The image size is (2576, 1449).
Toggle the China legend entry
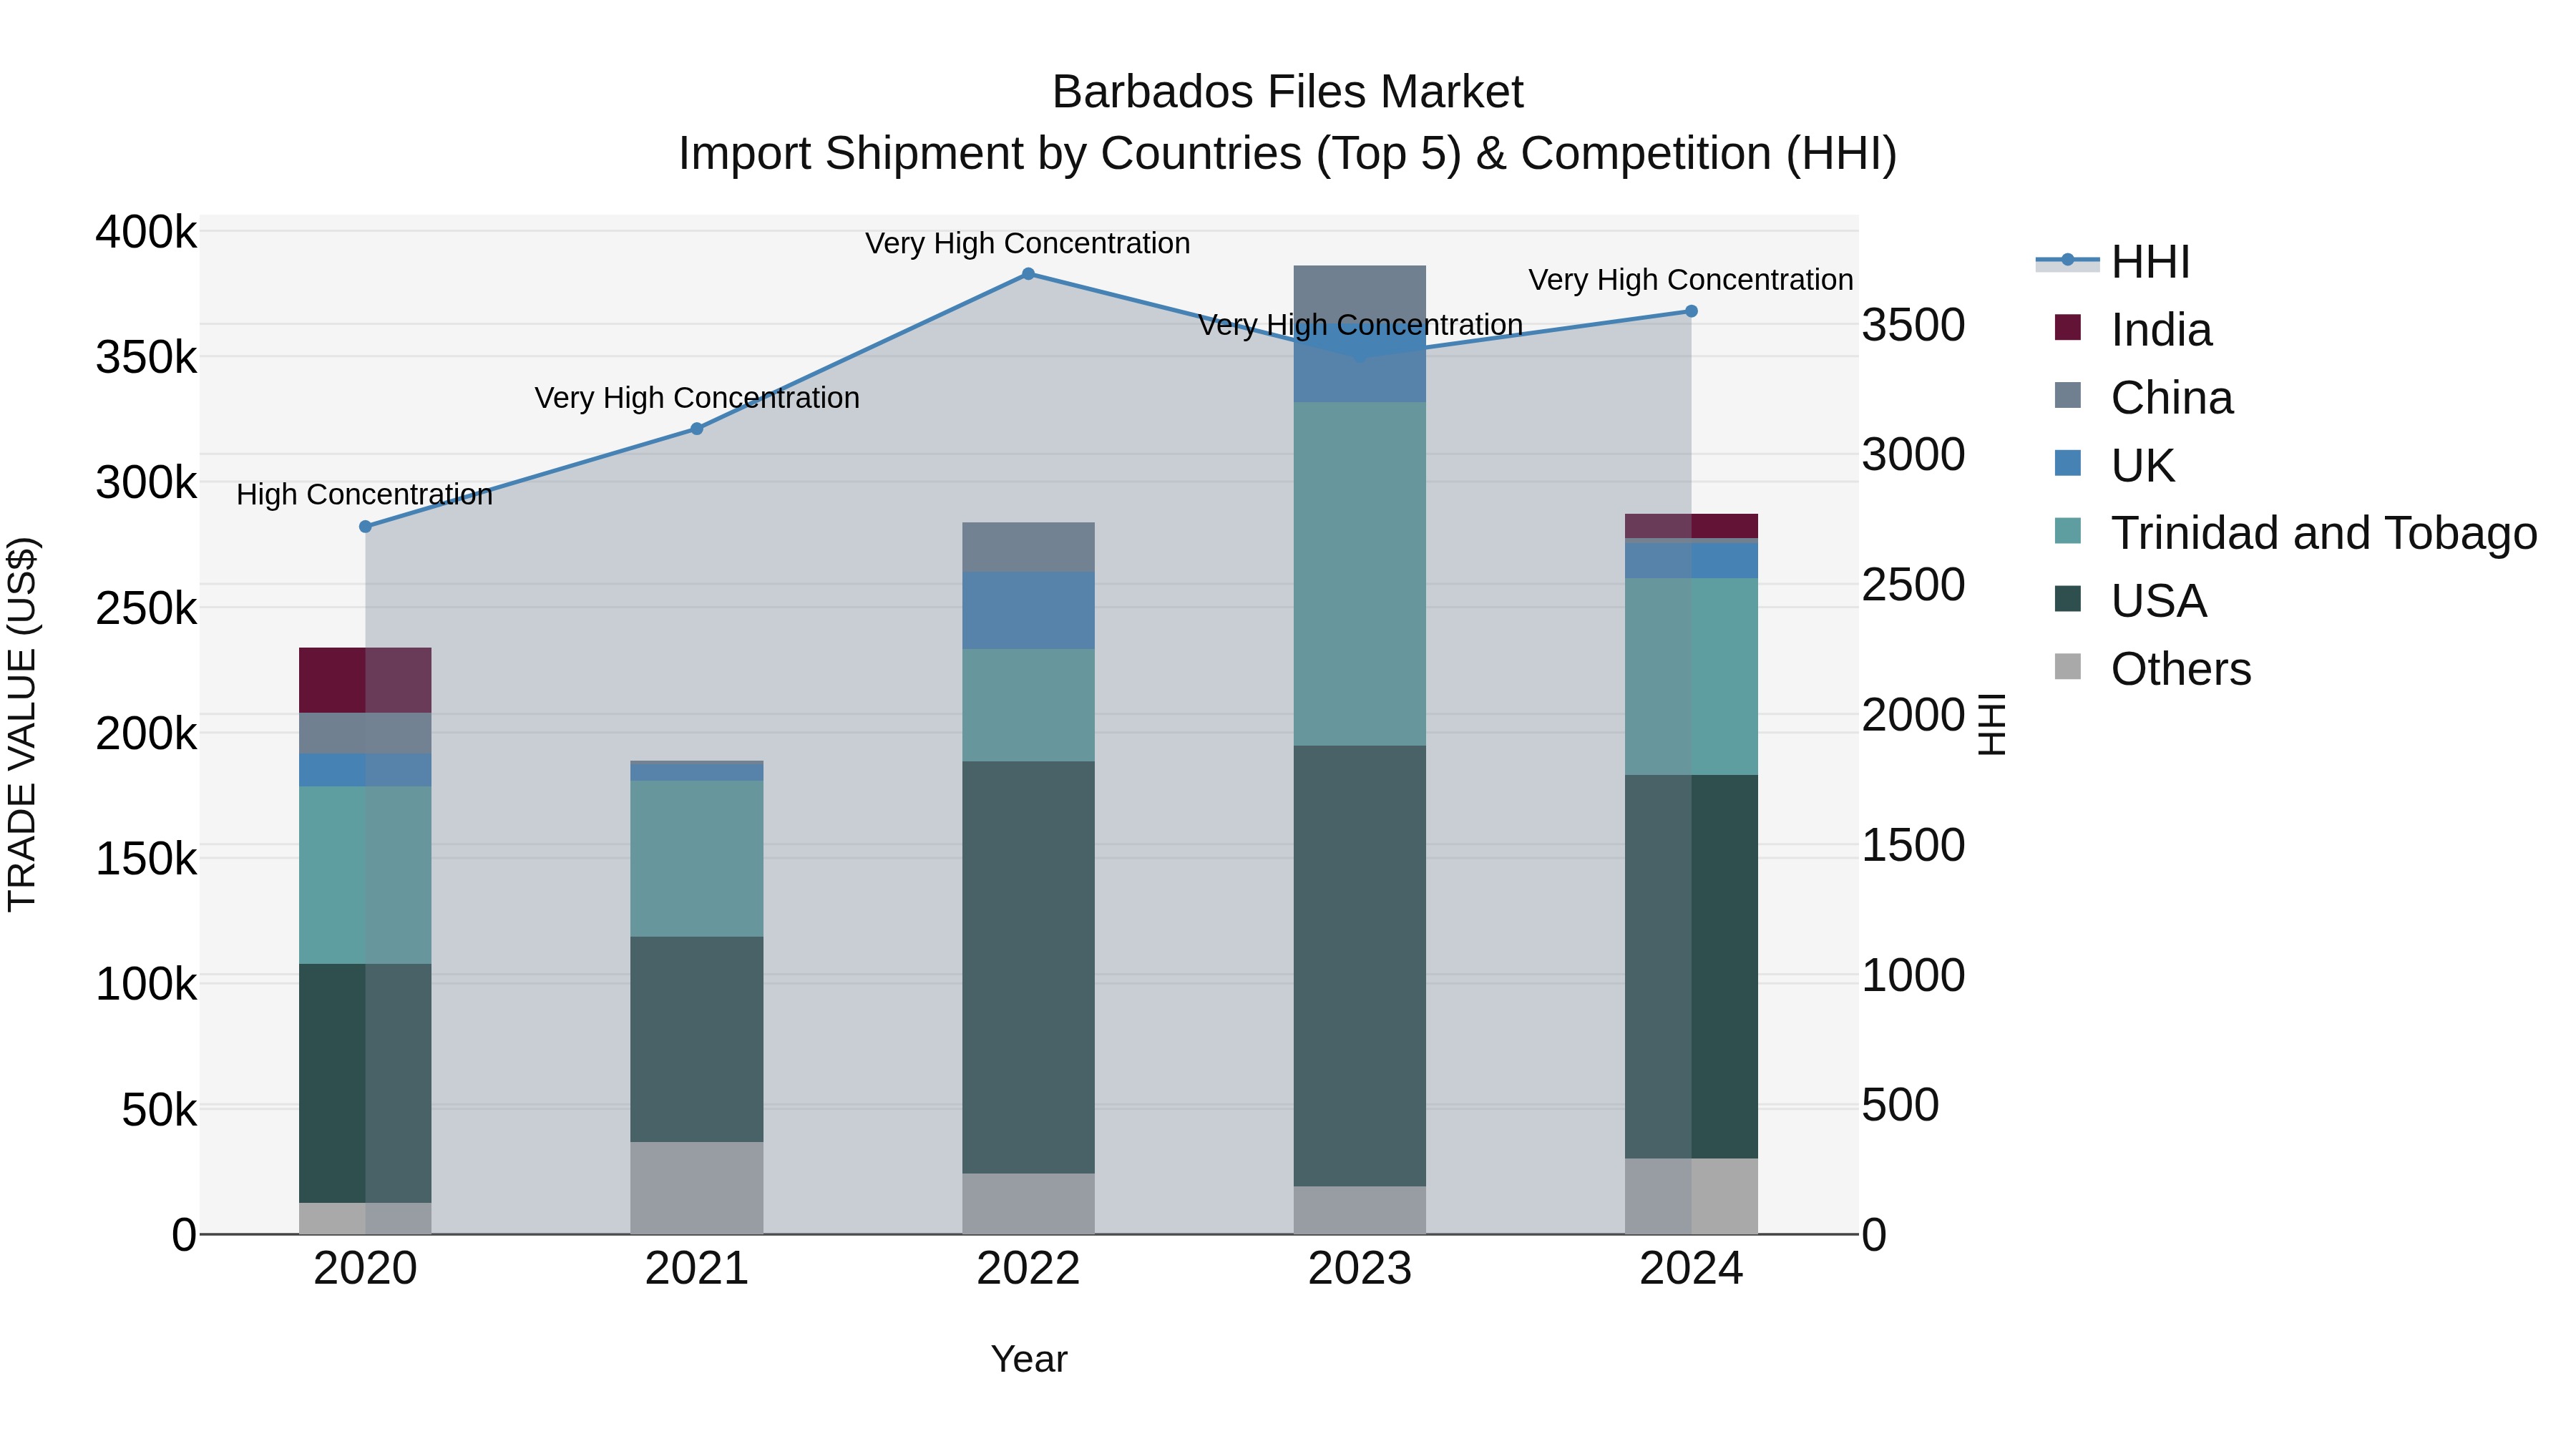pyautogui.click(x=2143, y=398)
